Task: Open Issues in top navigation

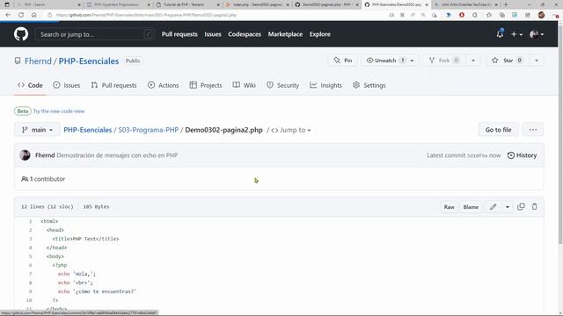Action: point(213,34)
